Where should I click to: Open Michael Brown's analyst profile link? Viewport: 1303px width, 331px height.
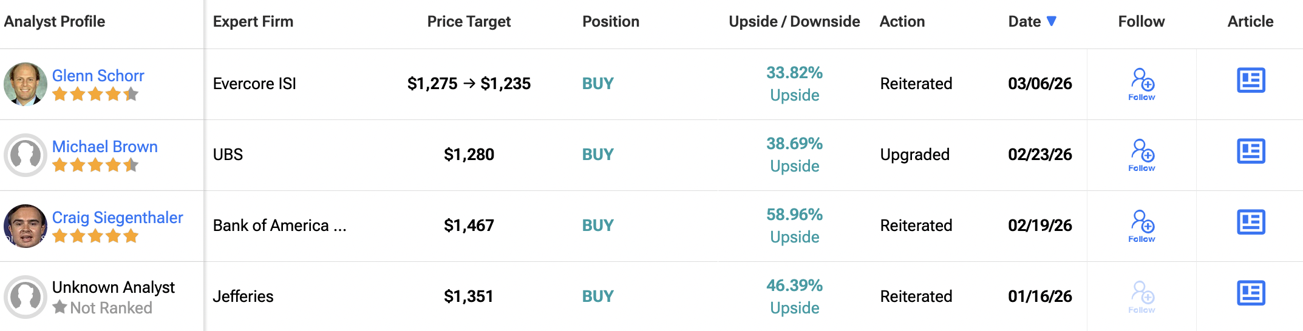pyautogui.click(x=105, y=147)
